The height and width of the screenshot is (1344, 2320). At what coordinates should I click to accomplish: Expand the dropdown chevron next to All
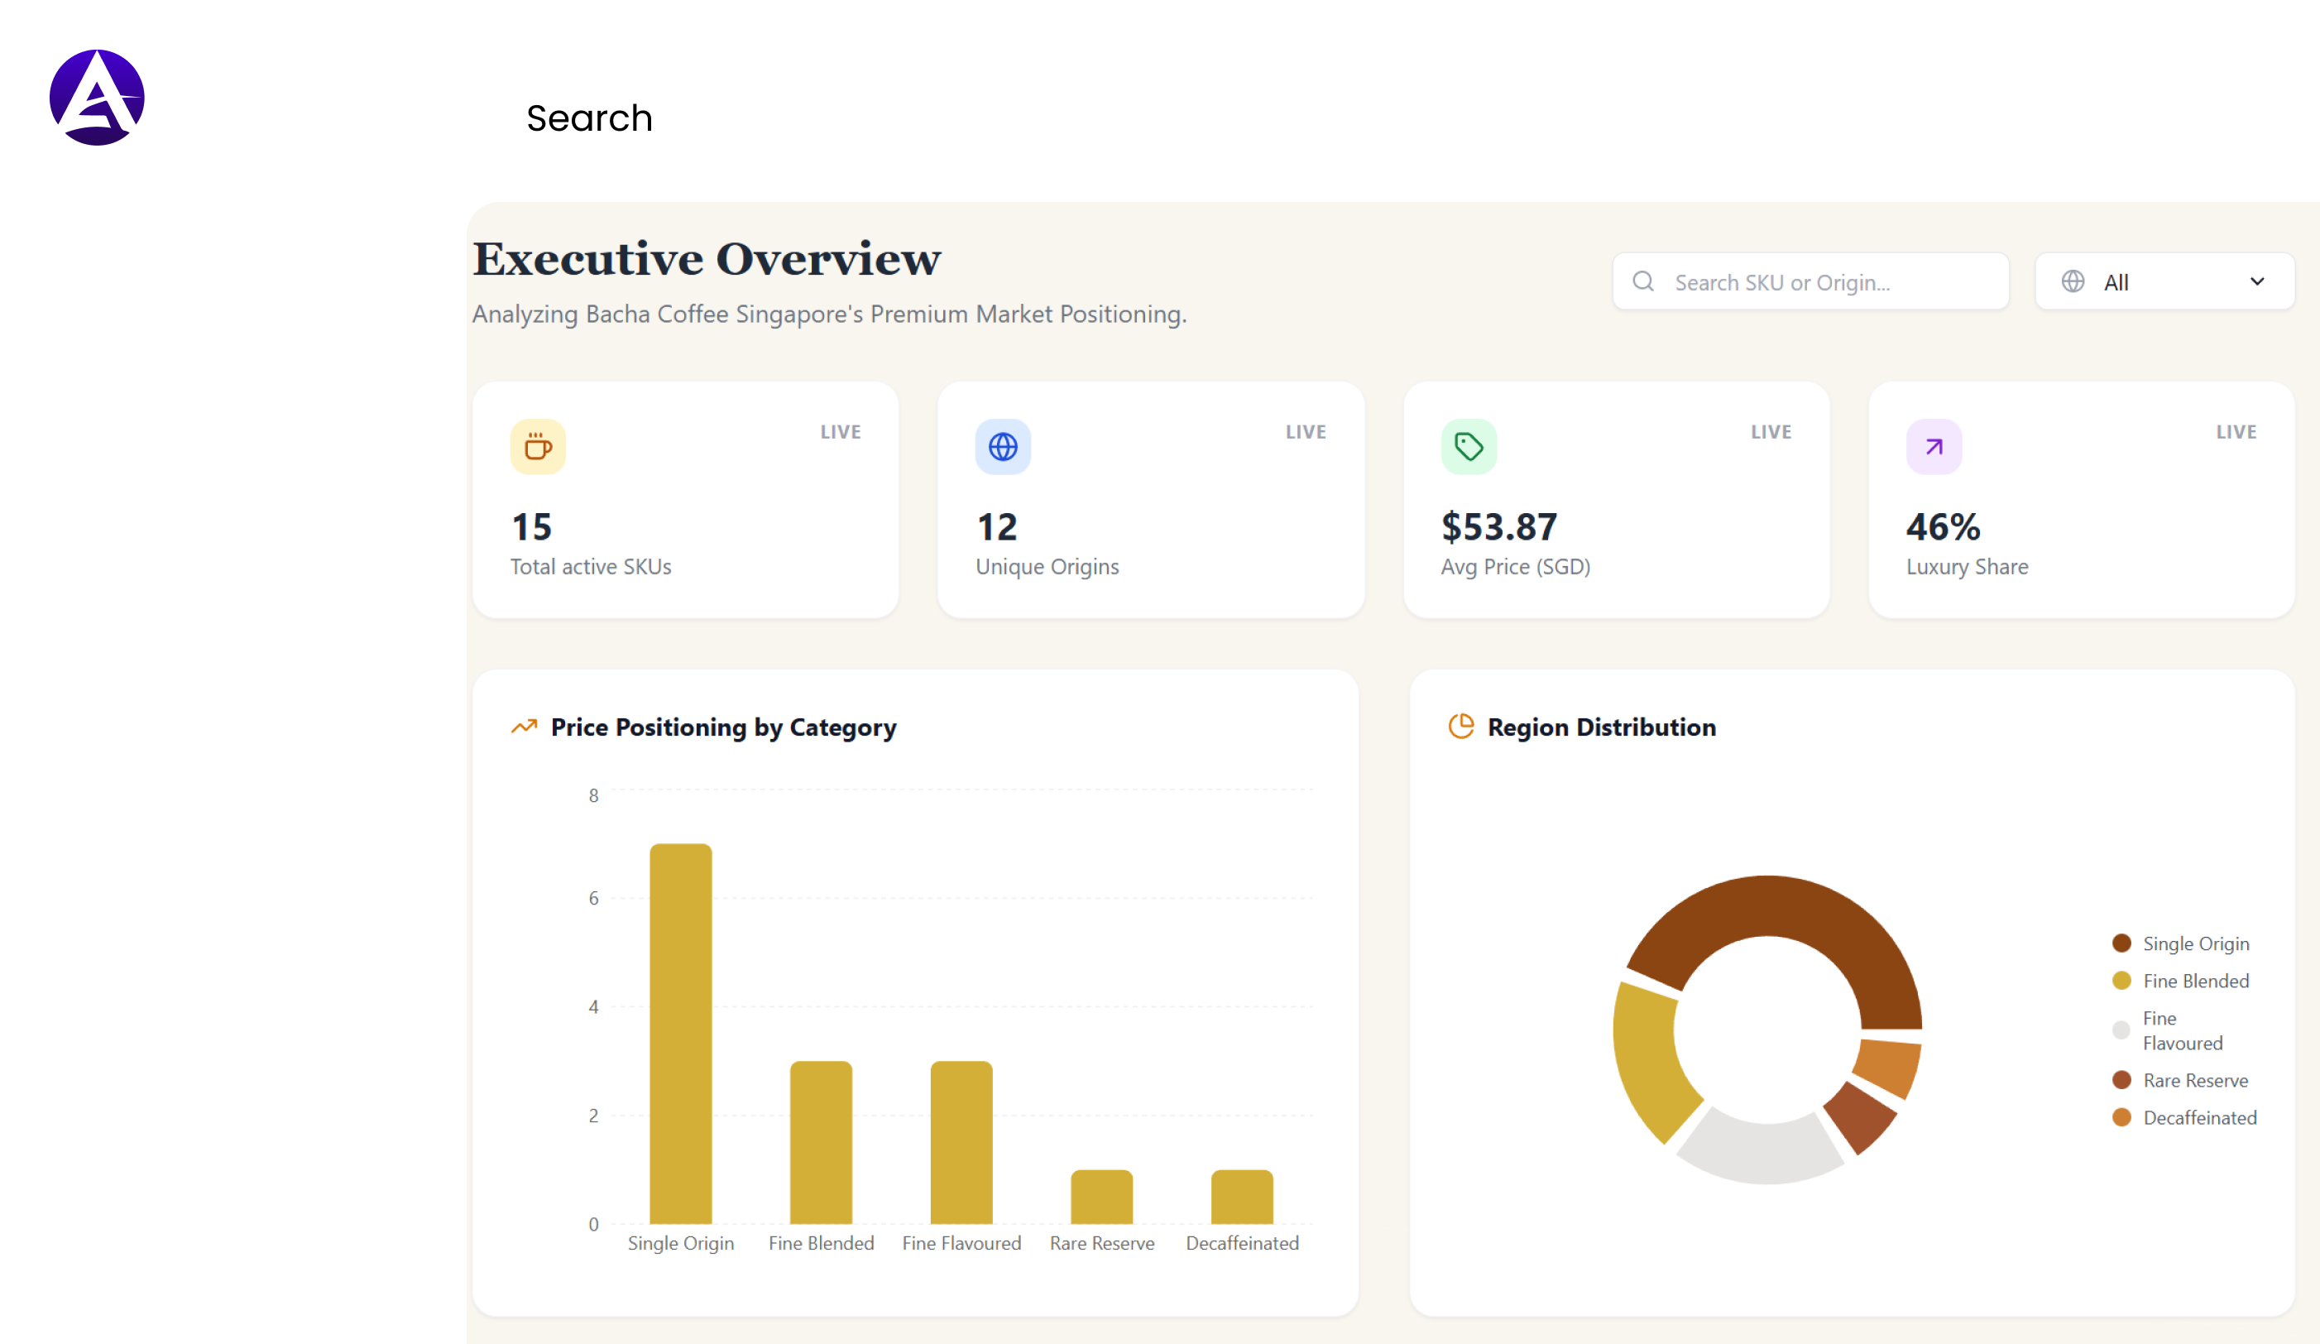2257,281
